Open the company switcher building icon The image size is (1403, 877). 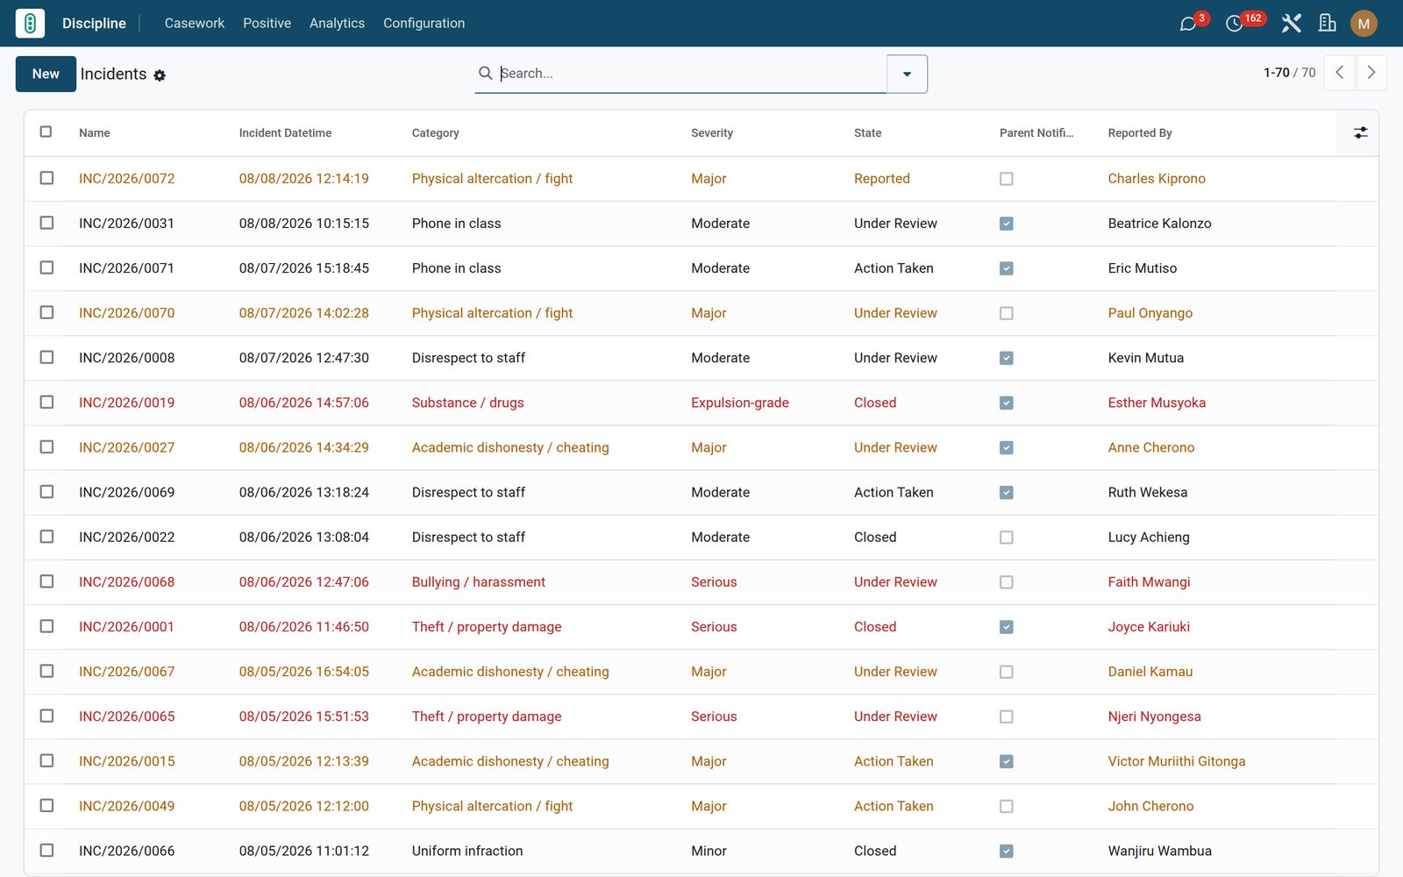[x=1328, y=24]
